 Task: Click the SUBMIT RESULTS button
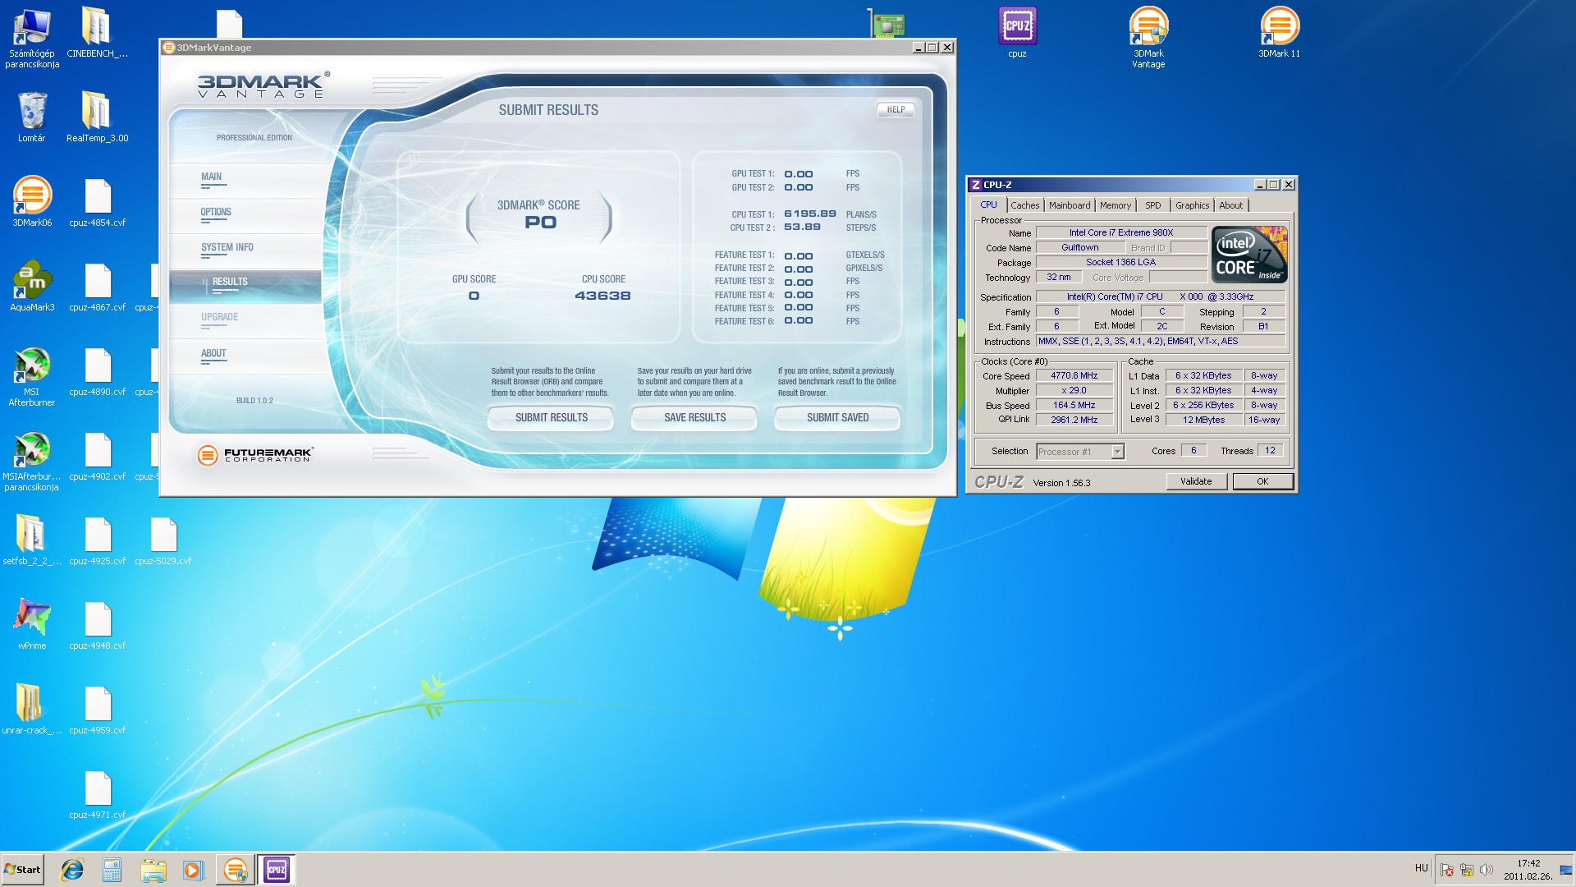click(551, 417)
